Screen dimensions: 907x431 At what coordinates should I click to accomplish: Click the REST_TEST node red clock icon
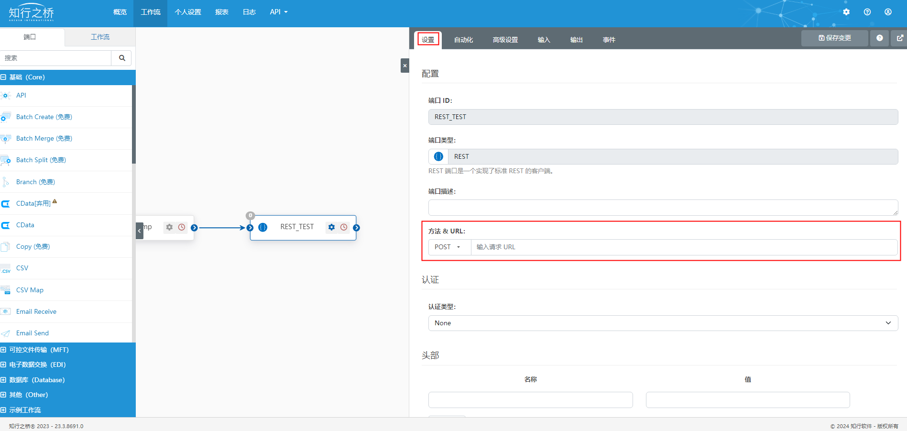[x=344, y=227]
